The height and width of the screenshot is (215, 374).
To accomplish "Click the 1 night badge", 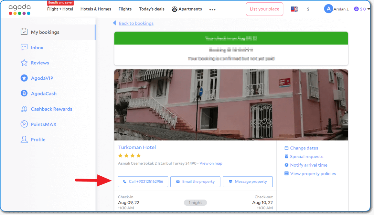I will tap(195, 203).
